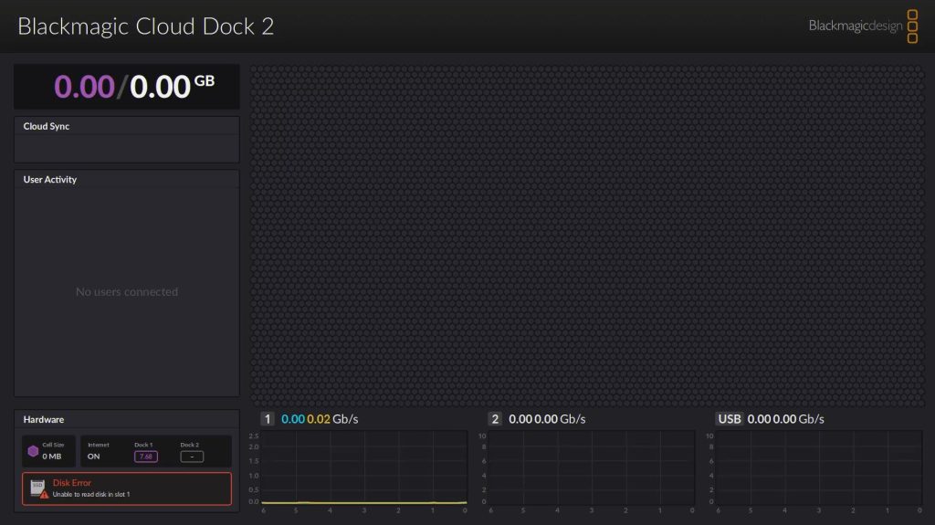Click the white total storage value

pos(160,87)
